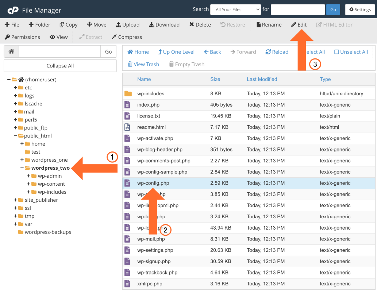Expand the wordpress_one folder tree node
Screen dimensions: 377x304
(22, 160)
